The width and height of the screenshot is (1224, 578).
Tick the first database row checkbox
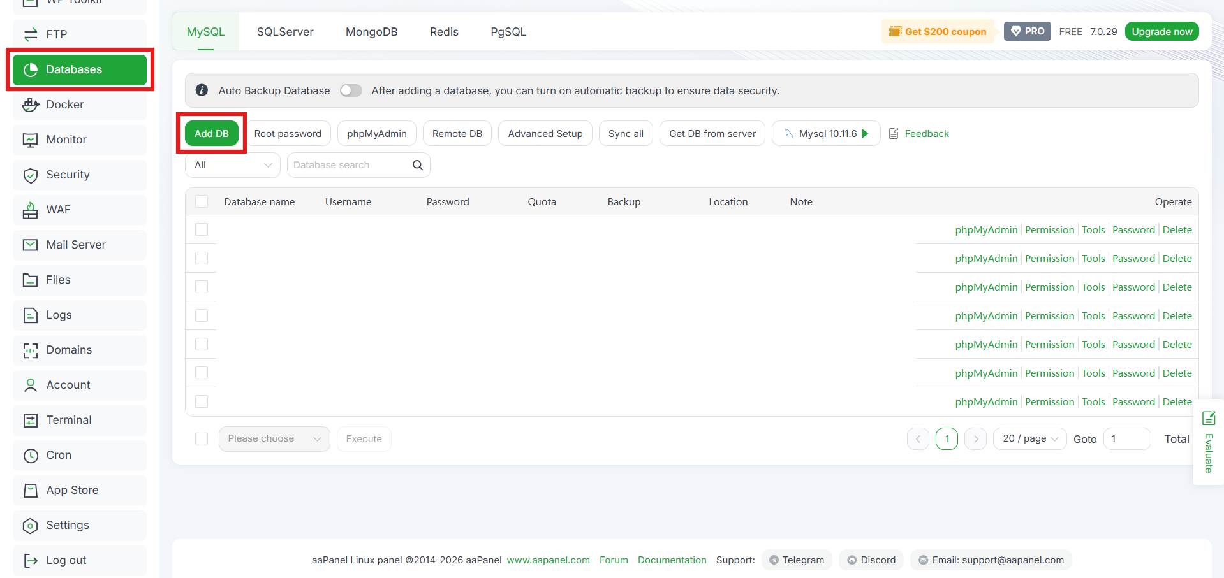tap(202, 229)
